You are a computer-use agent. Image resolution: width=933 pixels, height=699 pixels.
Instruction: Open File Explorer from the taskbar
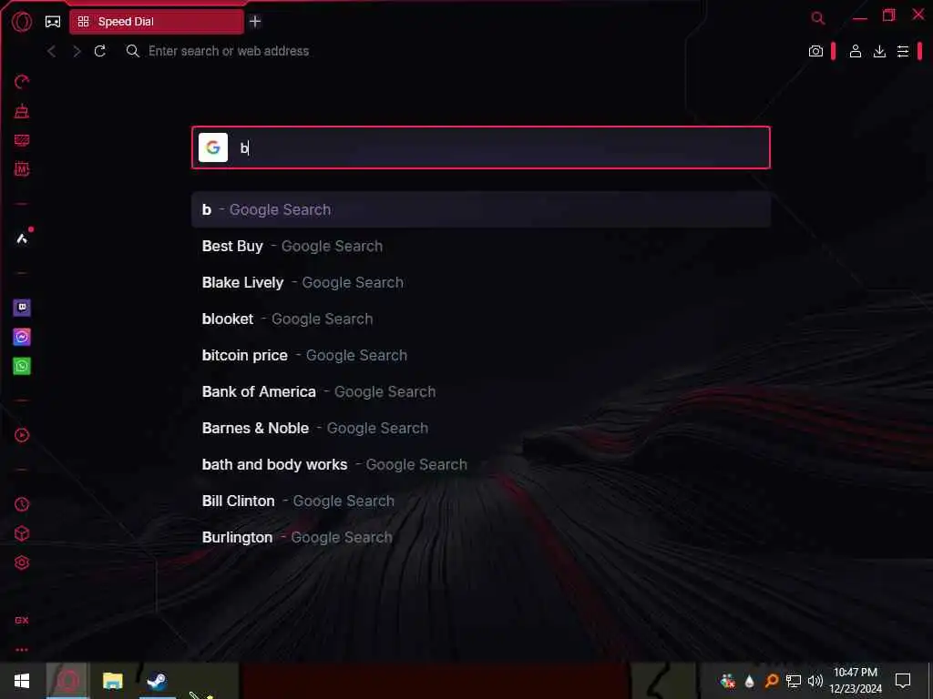[x=112, y=681]
